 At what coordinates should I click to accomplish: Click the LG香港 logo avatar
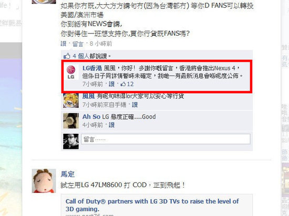pyautogui.click(x=71, y=72)
